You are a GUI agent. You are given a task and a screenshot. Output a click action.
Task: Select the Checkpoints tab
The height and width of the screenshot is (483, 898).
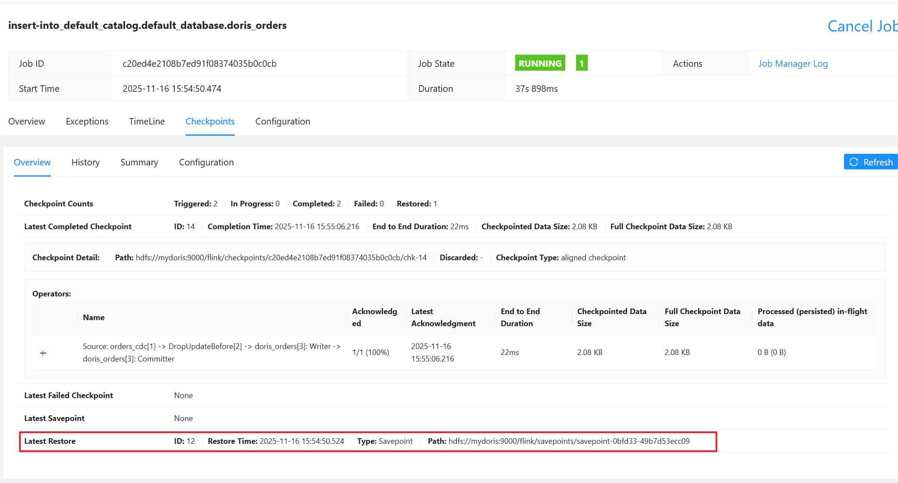tap(210, 122)
